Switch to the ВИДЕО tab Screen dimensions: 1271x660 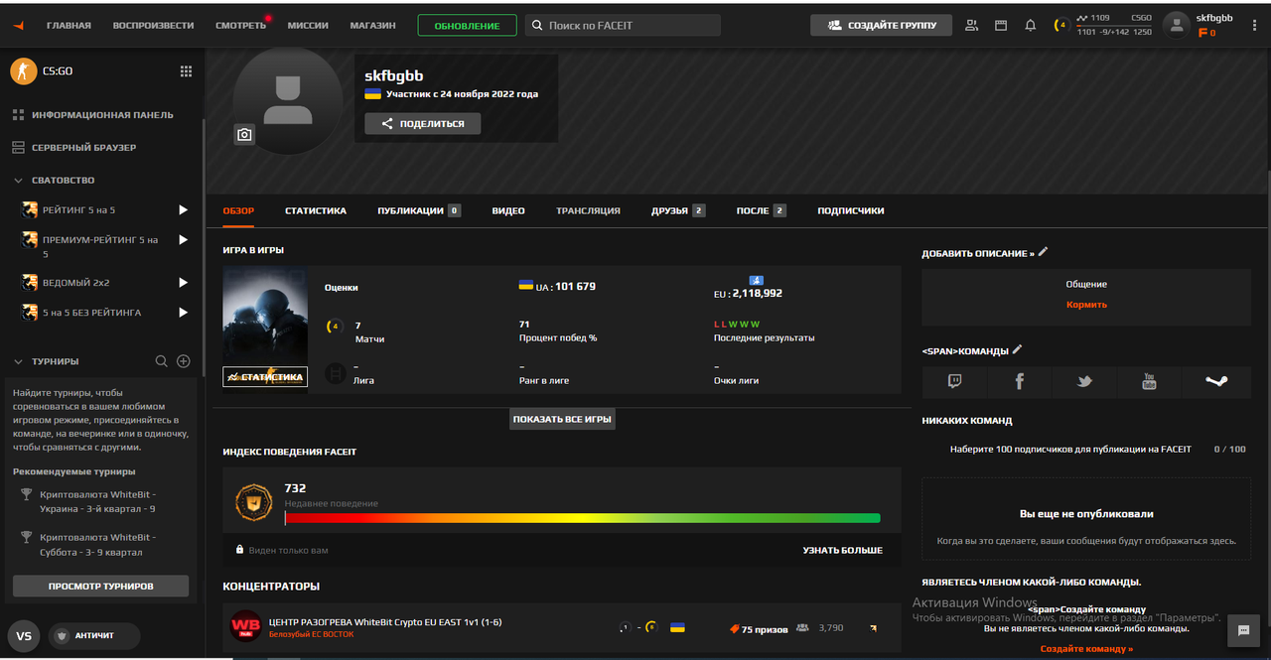click(508, 210)
